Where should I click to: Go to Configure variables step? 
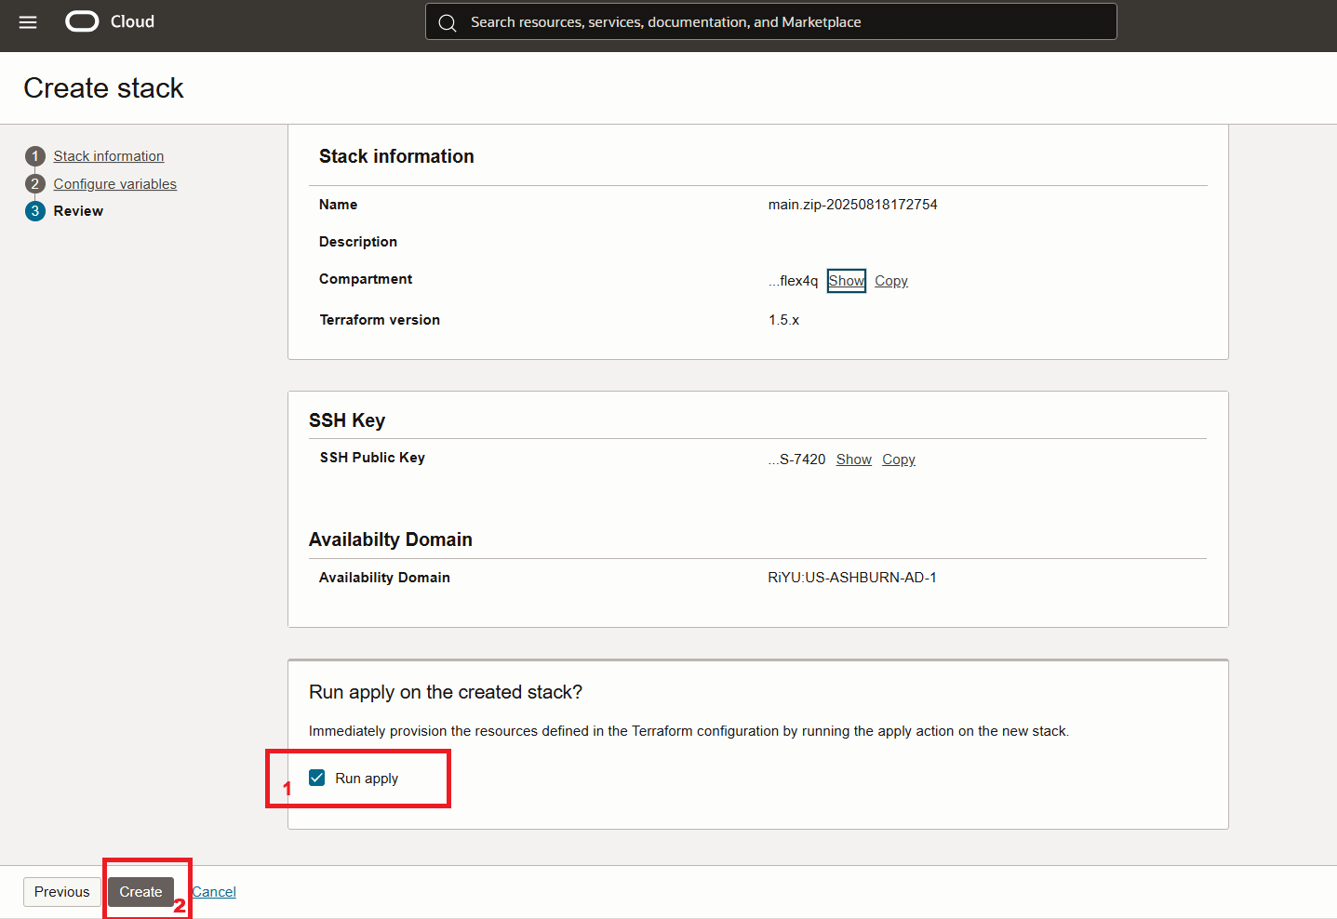point(115,184)
